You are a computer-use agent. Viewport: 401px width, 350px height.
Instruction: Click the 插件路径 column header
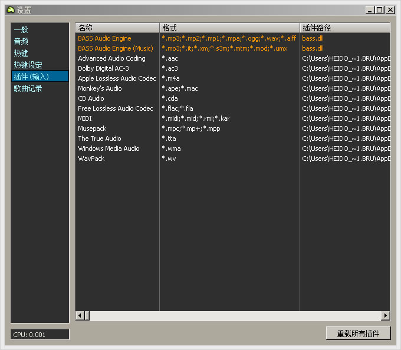click(x=344, y=28)
